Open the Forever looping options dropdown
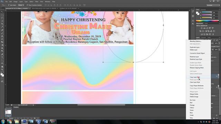221x124 pixels. coord(11,118)
